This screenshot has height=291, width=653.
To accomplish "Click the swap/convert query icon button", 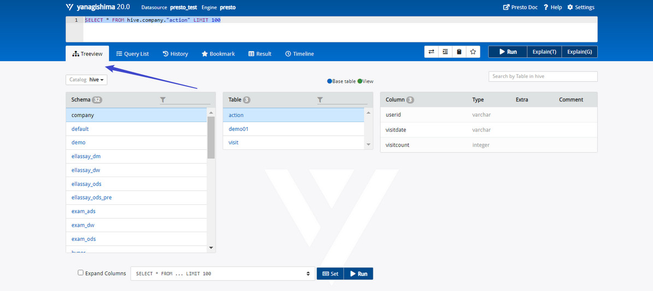I will (x=432, y=52).
